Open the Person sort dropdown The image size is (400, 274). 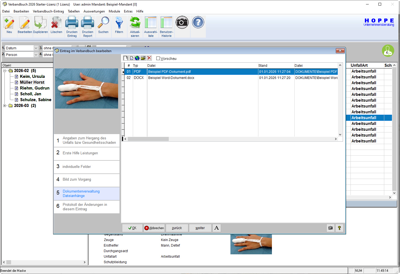[36, 55]
